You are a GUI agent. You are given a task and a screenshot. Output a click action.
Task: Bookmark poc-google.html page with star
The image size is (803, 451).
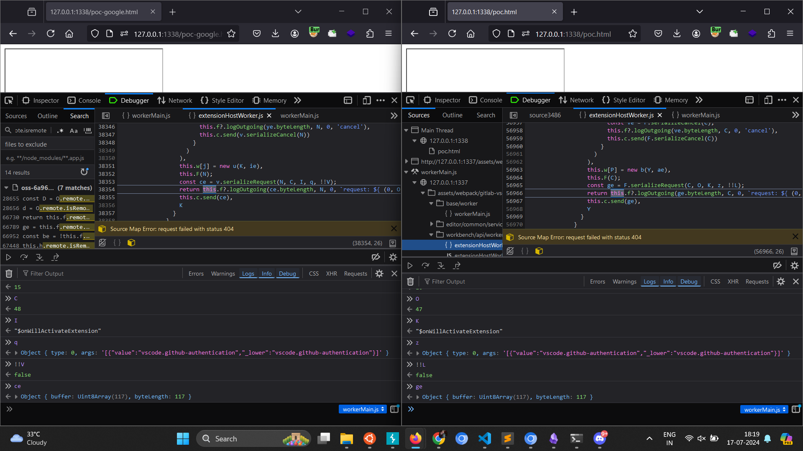pos(231,34)
